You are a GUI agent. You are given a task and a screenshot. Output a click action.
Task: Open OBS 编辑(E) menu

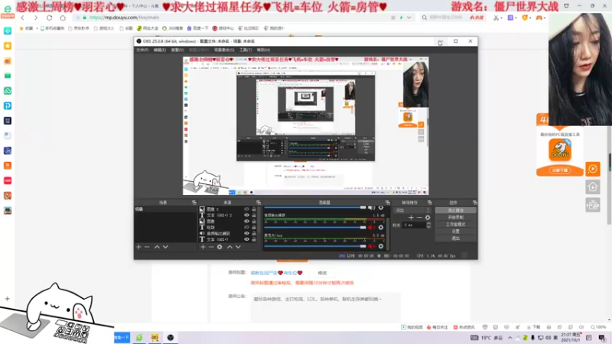tap(160, 50)
